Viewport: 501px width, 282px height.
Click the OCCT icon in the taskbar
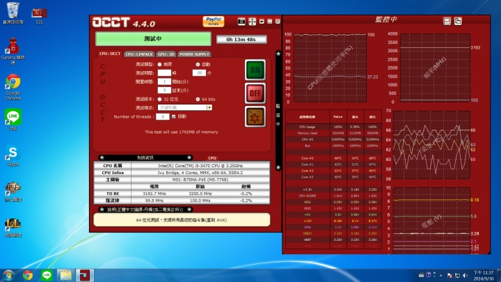pos(85,275)
